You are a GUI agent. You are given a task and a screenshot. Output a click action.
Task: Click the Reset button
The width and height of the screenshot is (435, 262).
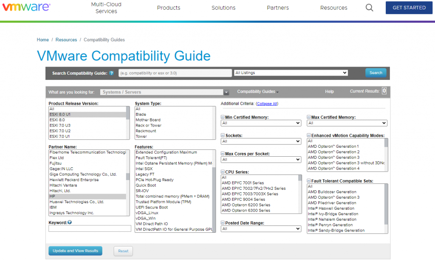(123, 251)
